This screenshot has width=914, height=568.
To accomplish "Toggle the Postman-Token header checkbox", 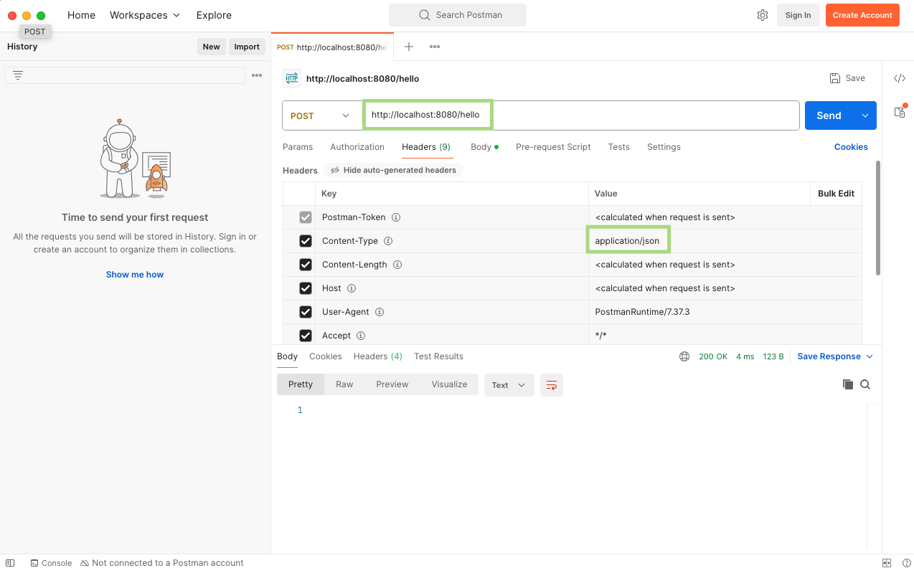I will [306, 217].
